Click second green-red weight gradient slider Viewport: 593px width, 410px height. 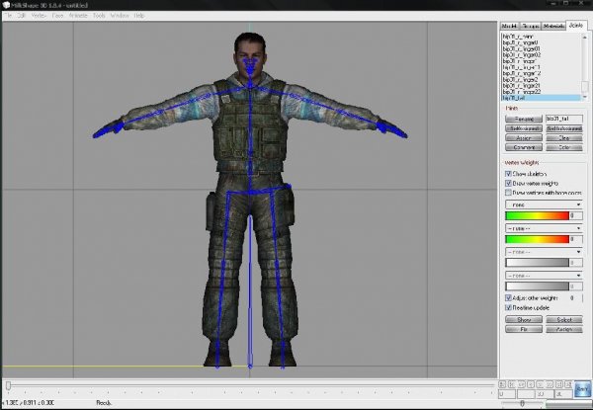(x=537, y=239)
